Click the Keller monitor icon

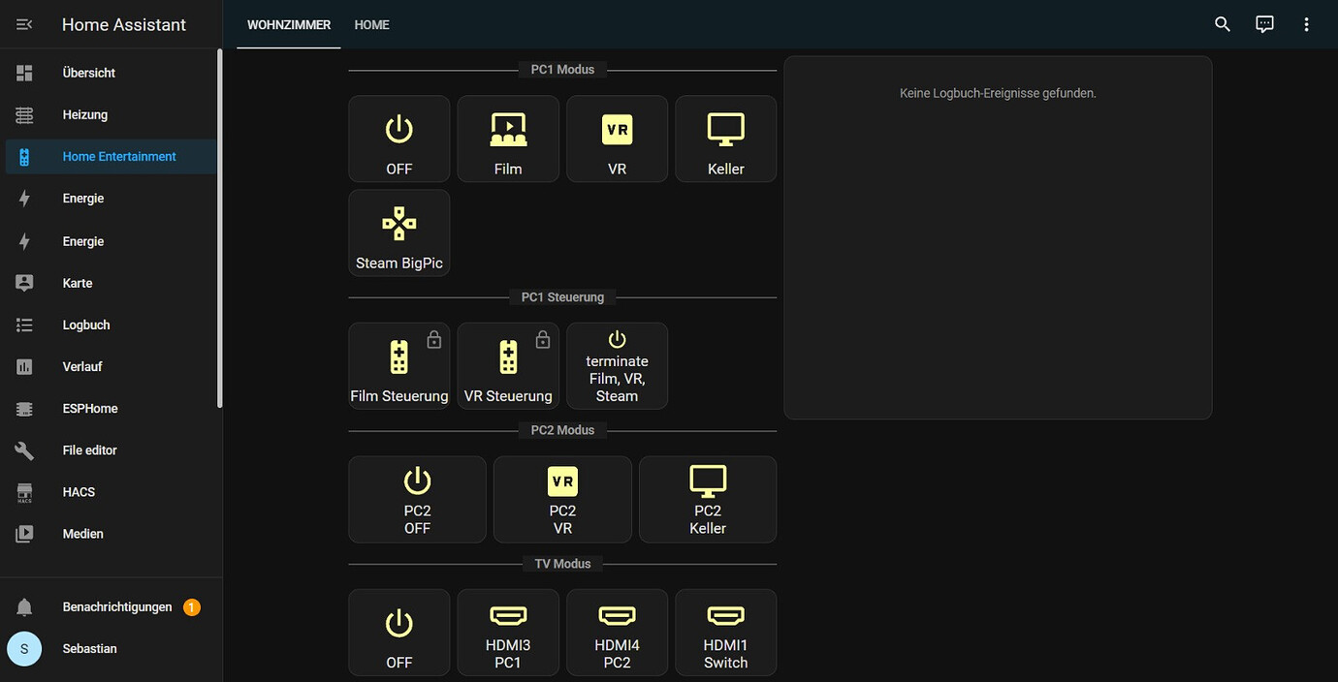725,139
